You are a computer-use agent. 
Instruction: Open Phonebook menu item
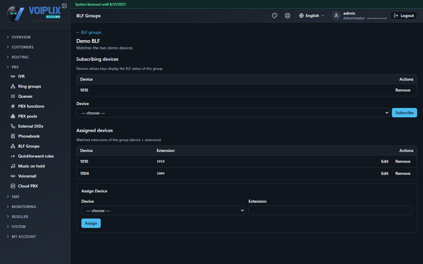coord(29,136)
